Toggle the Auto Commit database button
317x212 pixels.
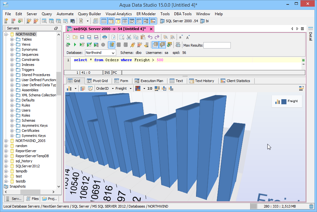click(x=112, y=45)
